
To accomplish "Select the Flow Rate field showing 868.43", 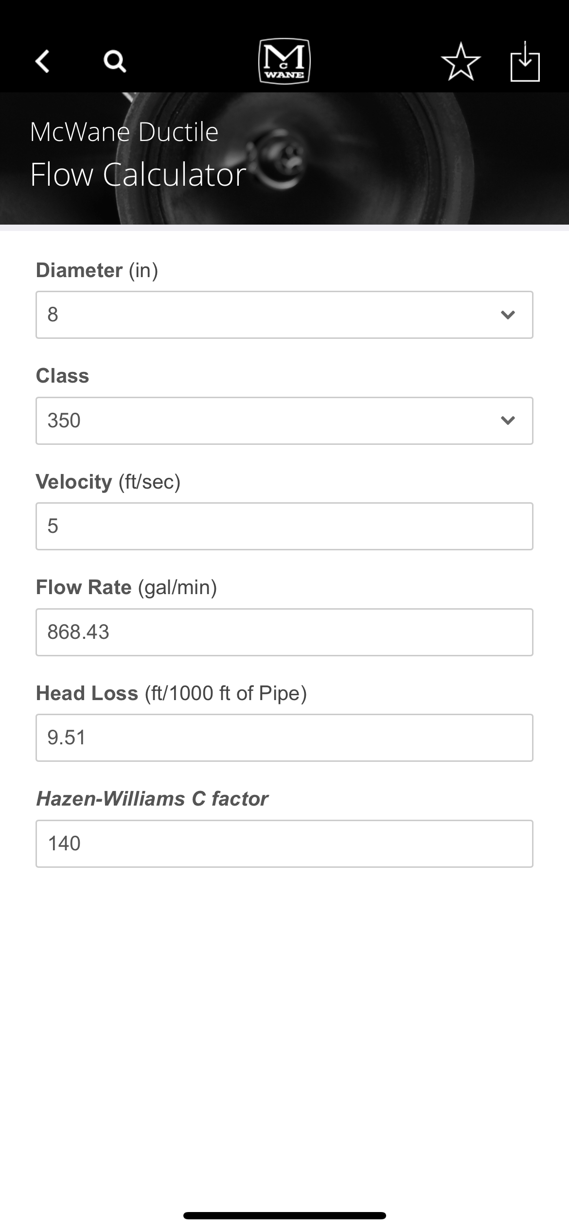I will (284, 632).
